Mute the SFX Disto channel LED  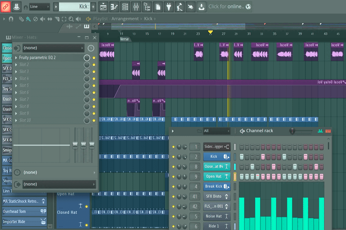pyautogui.click(x=173, y=196)
